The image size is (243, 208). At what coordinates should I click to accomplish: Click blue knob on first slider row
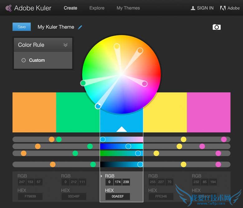tap(103, 139)
